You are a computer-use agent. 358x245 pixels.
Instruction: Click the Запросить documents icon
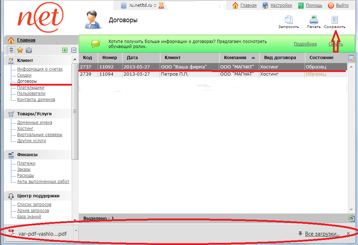tap(289, 20)
